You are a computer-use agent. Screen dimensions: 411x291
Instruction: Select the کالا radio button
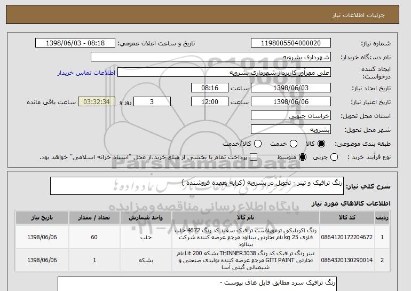tap(321, 144)
